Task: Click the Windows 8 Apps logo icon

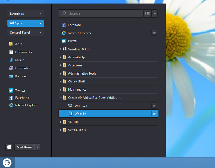Action: [x=64, y=49]
